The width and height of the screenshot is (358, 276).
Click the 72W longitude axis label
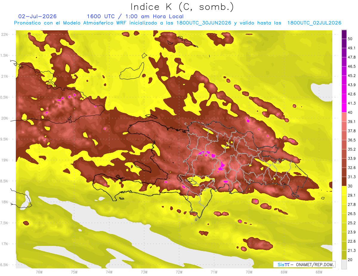[179, 272]
